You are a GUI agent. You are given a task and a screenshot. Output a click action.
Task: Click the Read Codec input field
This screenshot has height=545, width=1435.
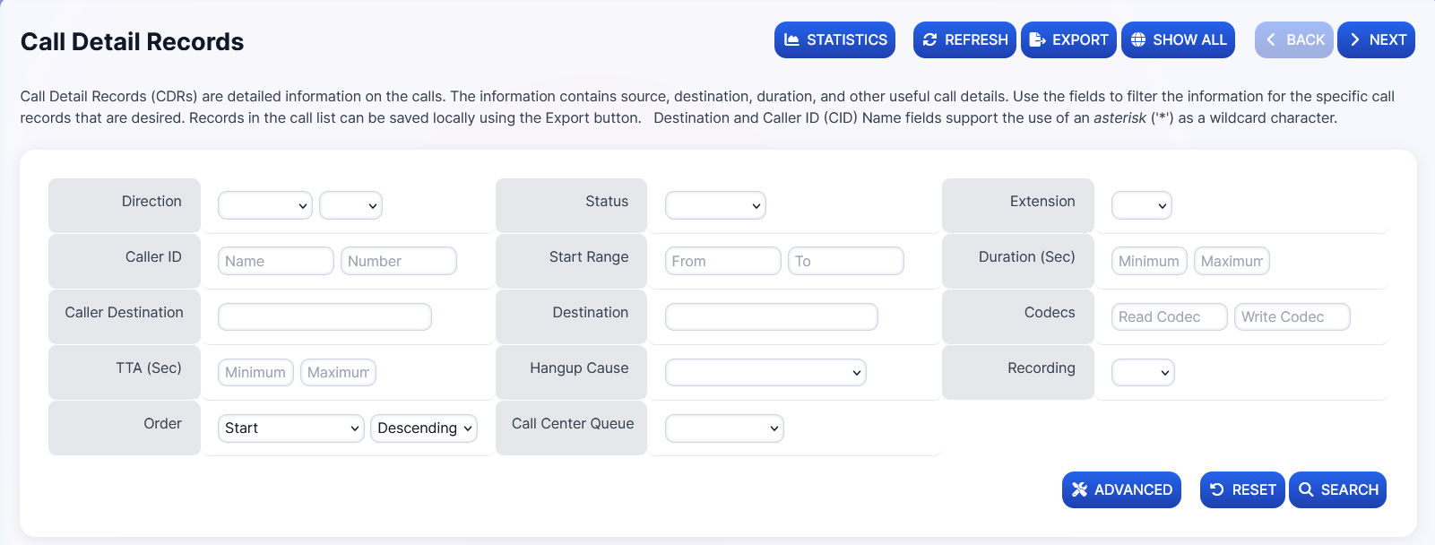[1169, 316]
